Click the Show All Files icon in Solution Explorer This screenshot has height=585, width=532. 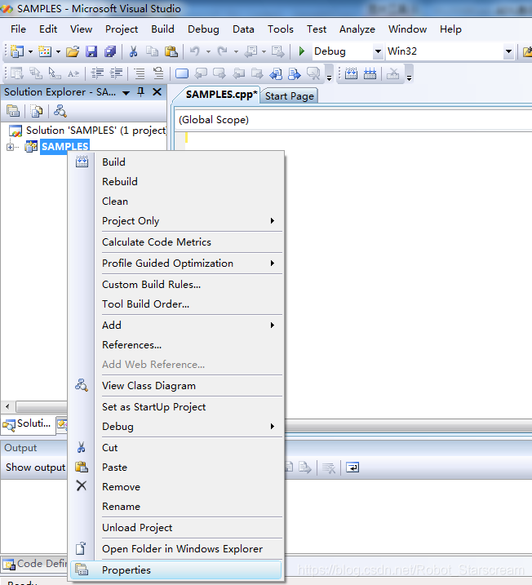(x=37, y=111)
